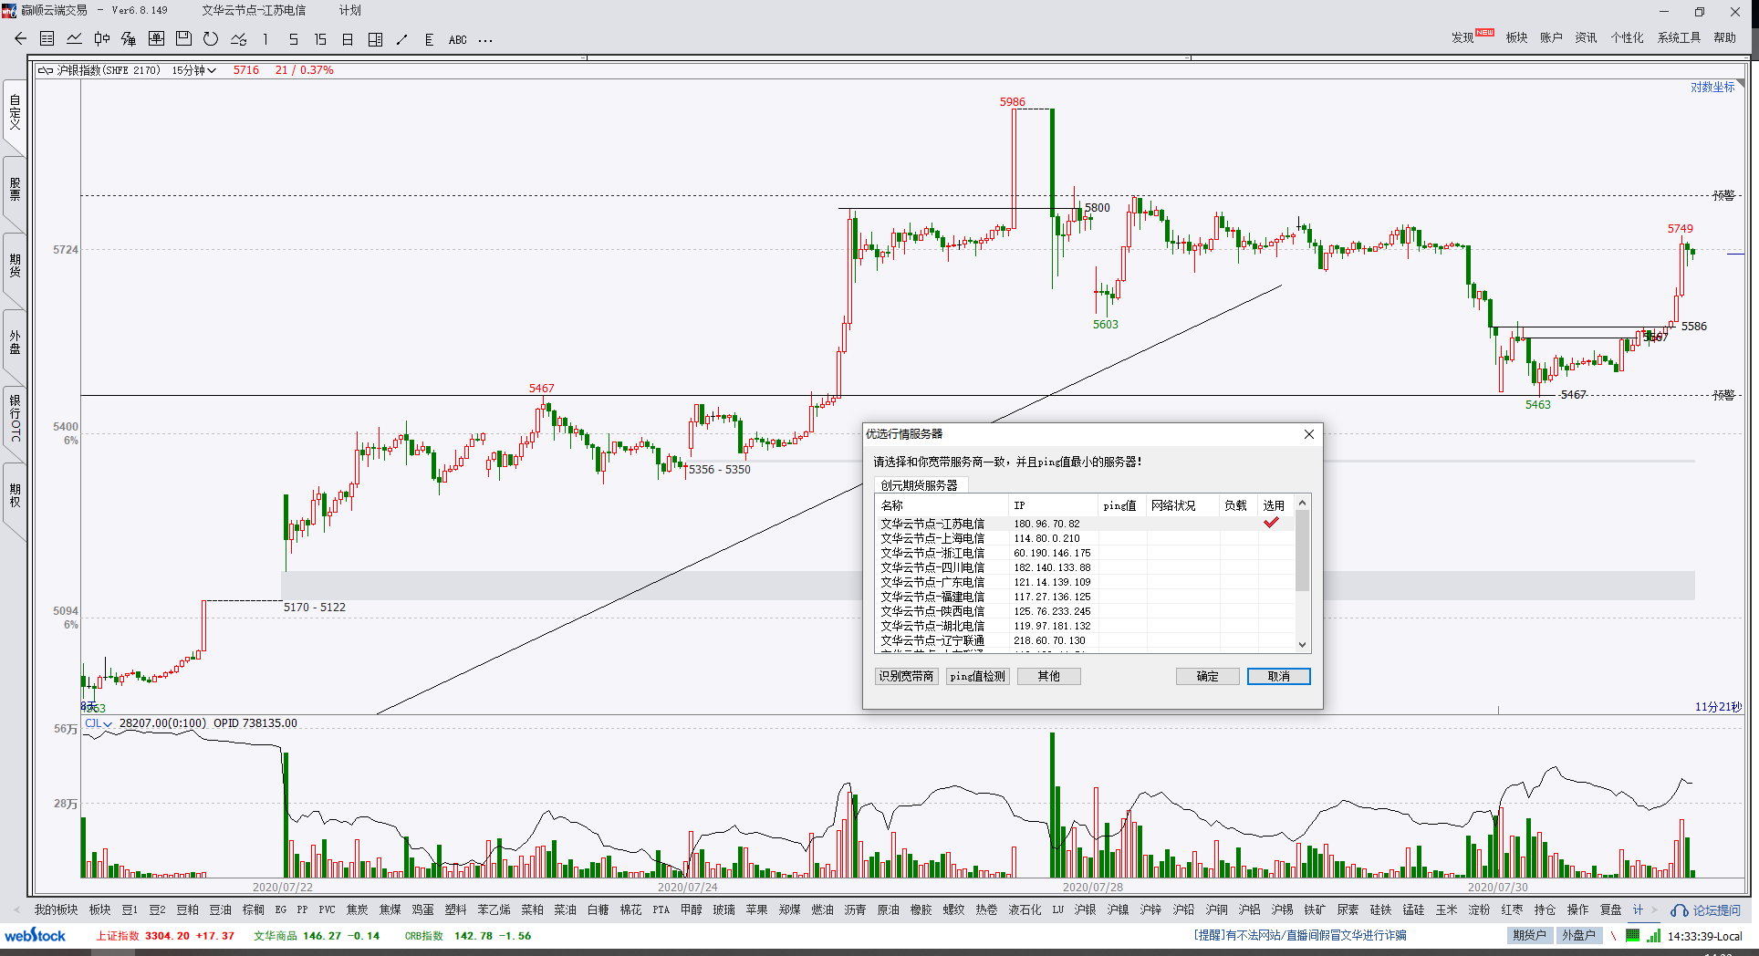Open the 沪银 bottom tab
1759x956 pixels.
click(1085, 909)
